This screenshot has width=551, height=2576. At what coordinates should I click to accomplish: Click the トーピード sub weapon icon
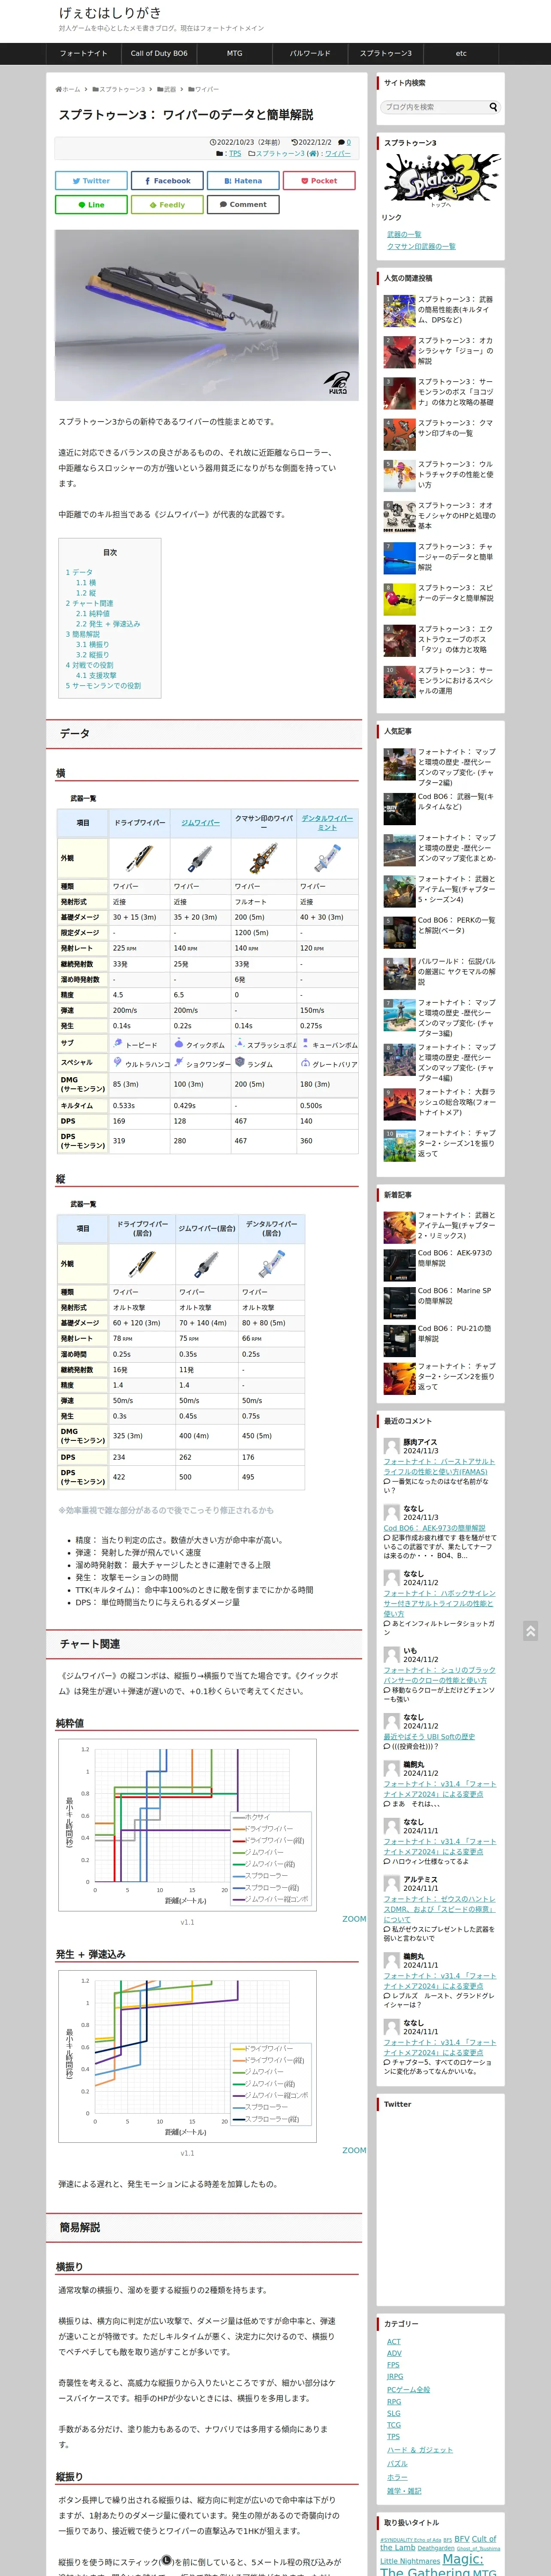(x=117, y=1043)
